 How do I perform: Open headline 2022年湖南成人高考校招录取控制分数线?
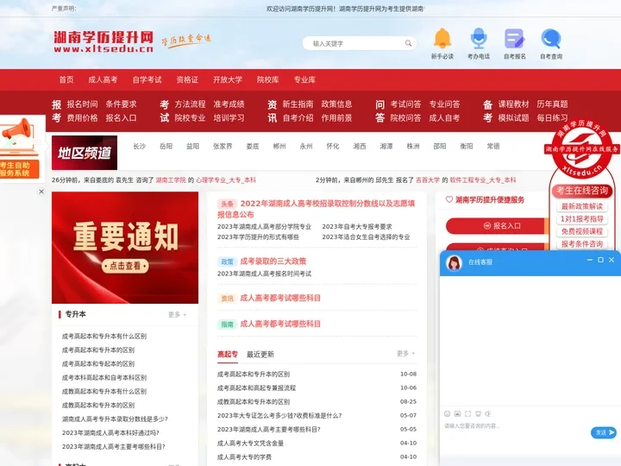coord(316,209)
